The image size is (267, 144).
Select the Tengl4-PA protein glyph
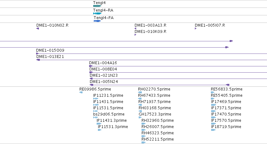[x=97, y=21]
